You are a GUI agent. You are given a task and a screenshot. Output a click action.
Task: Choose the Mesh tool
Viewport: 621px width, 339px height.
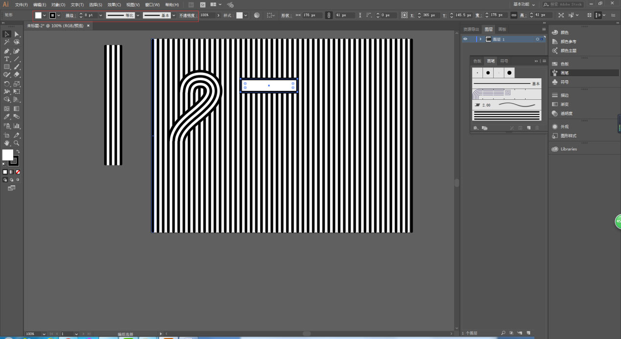tap(7, 109)
